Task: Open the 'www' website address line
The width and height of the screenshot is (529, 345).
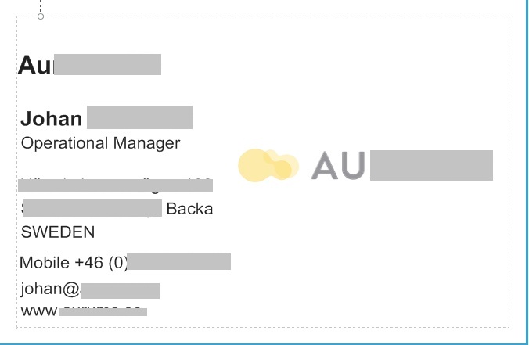Action: coord(39,311)
